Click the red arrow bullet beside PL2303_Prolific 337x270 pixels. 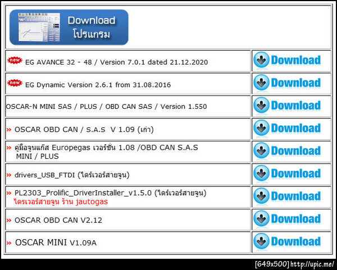pyautogui.click(x=9, y=193)
